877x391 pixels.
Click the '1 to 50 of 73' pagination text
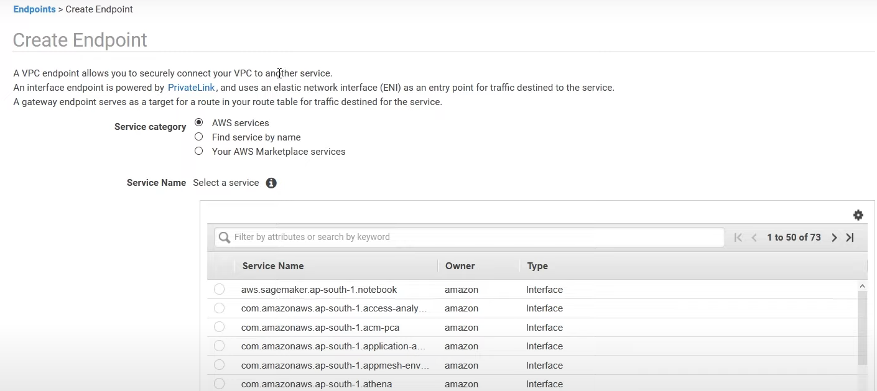(794, 237)
